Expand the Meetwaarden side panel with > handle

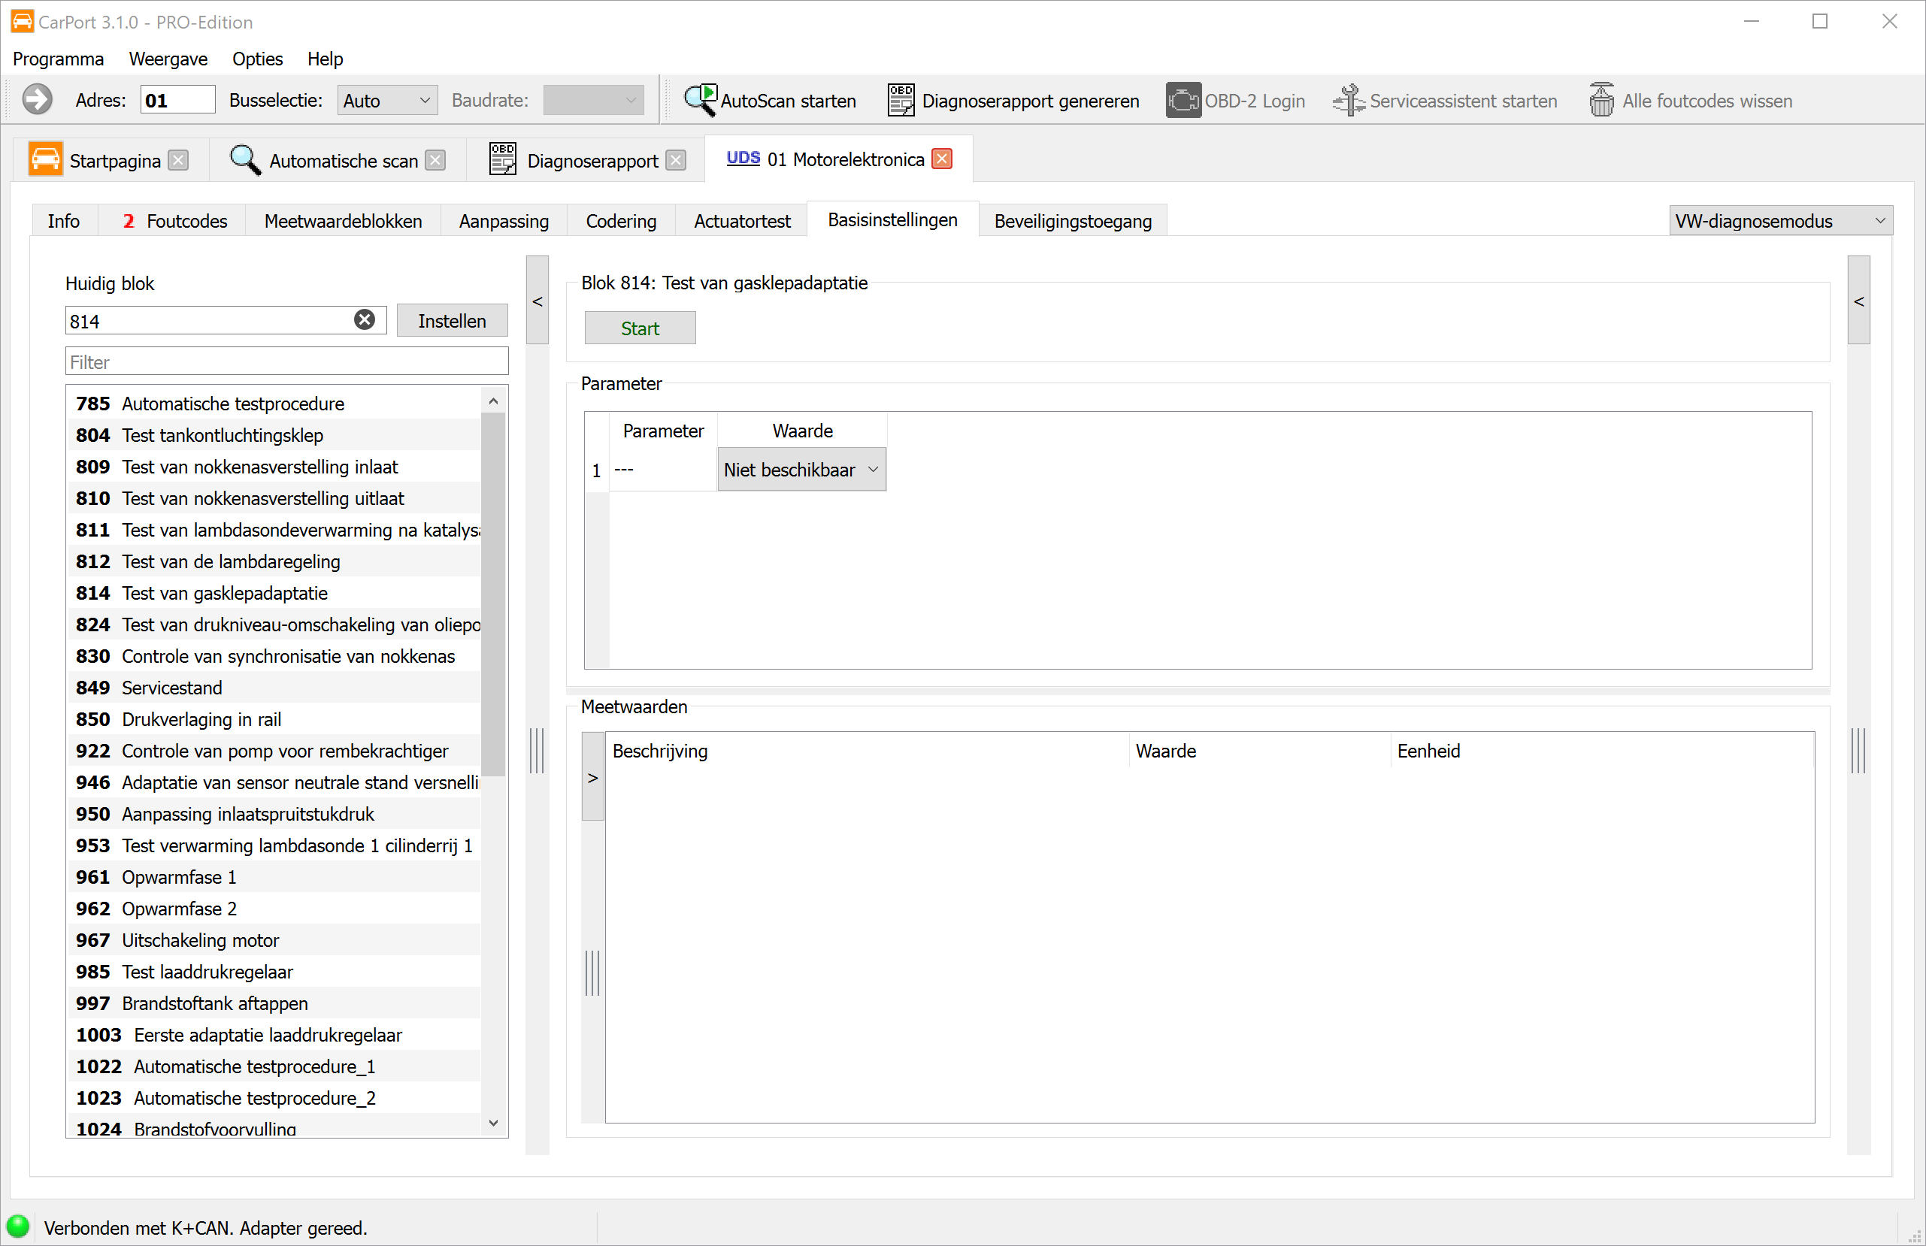(593, 778)
